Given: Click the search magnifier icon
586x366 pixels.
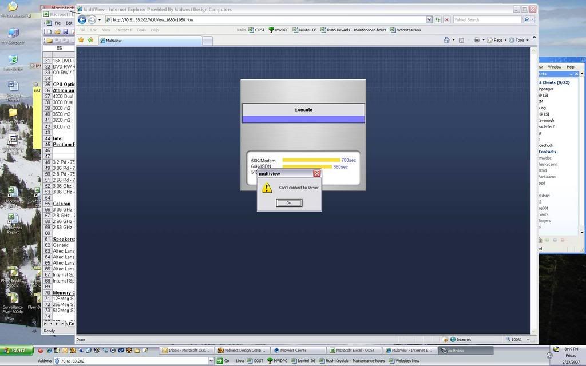Looking at the screenshot, I should point(526,20).
